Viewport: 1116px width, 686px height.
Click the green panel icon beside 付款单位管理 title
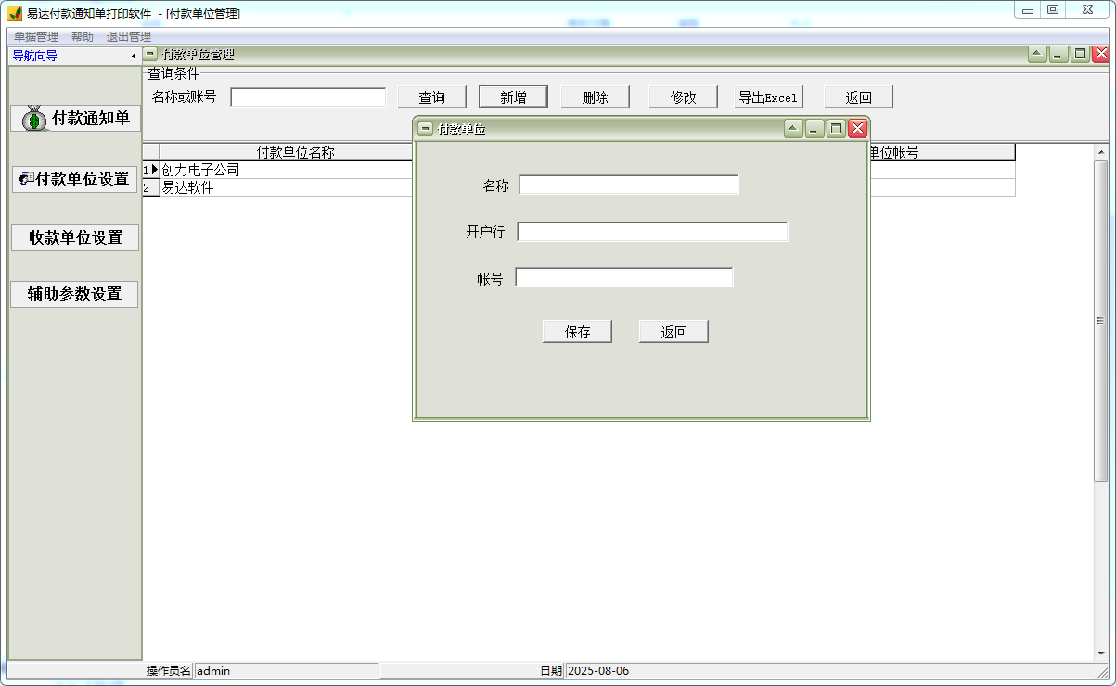tap(149, 54)
